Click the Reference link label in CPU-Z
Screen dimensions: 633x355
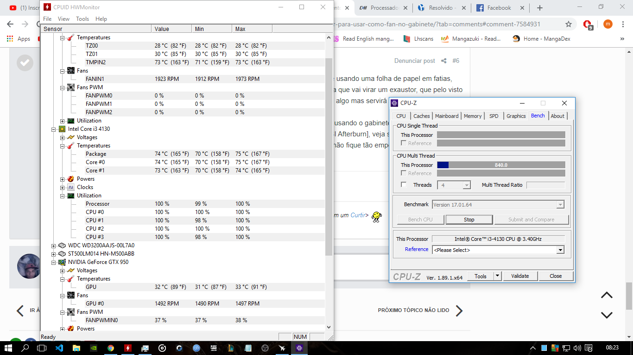417,249
